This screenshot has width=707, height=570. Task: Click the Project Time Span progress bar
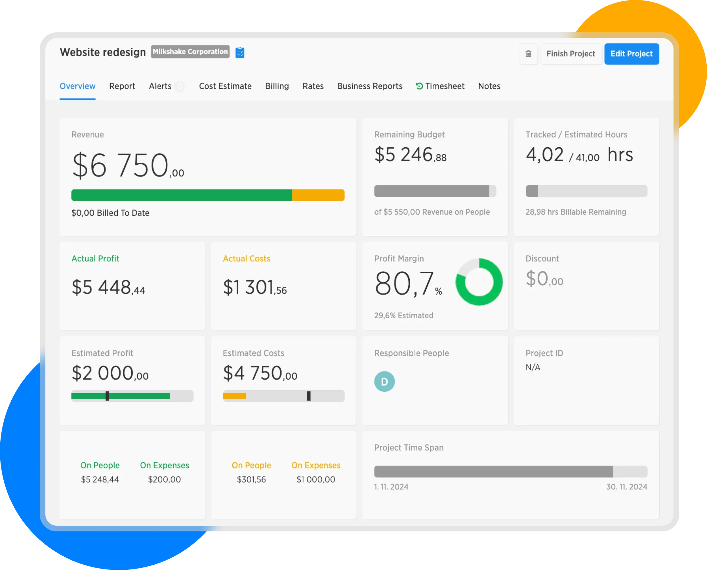coord(510,471)
